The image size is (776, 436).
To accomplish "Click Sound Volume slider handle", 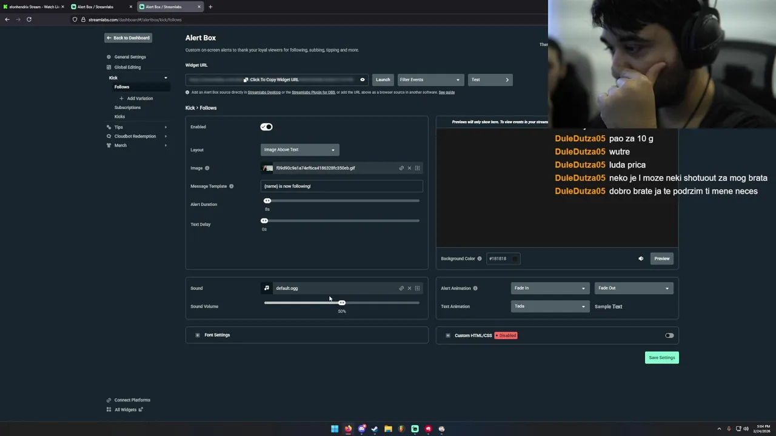I will point(342,302).
